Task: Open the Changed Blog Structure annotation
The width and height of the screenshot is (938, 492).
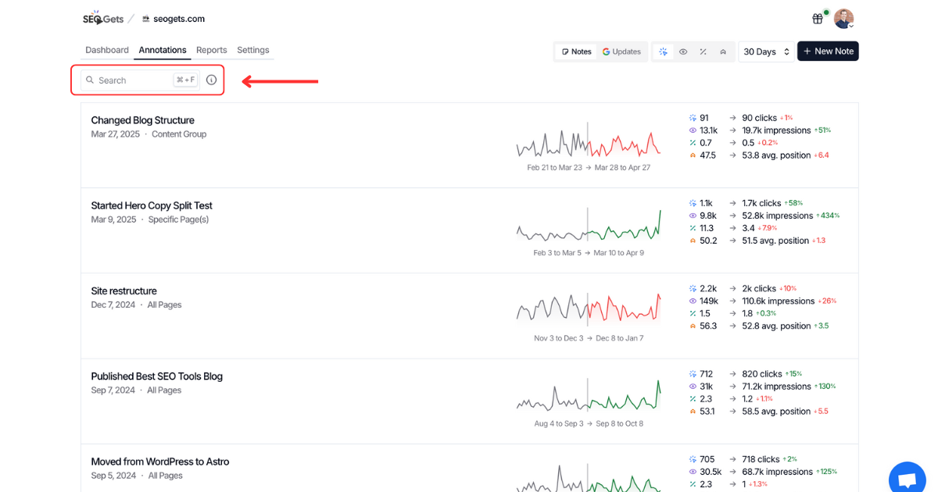Action: [x=142, y=120]
